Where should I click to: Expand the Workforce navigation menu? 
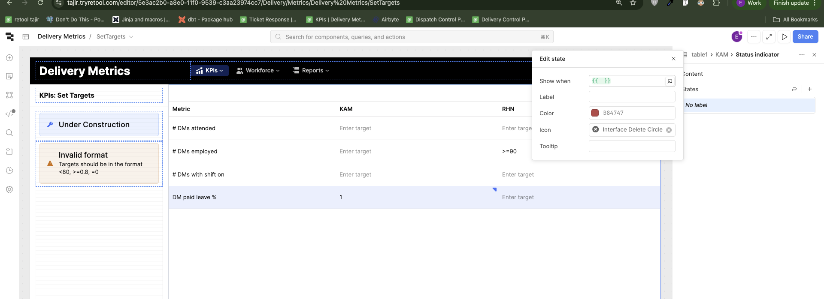pos(258,71)
